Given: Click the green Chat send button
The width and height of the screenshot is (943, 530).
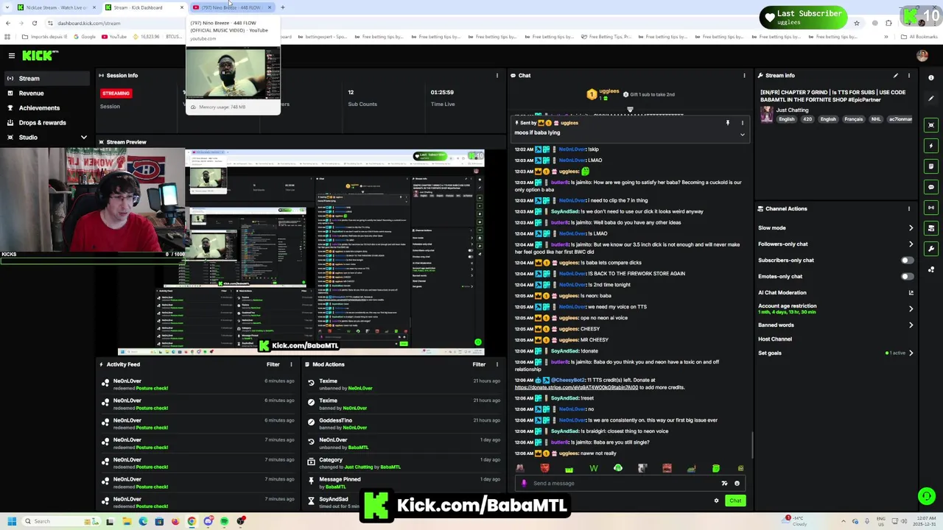Looking at the screenshot, I should 735,501.
